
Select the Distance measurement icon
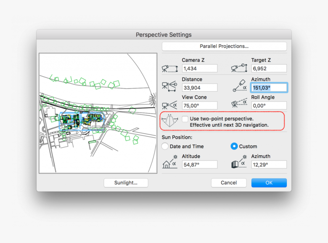[x=170, y=87]
